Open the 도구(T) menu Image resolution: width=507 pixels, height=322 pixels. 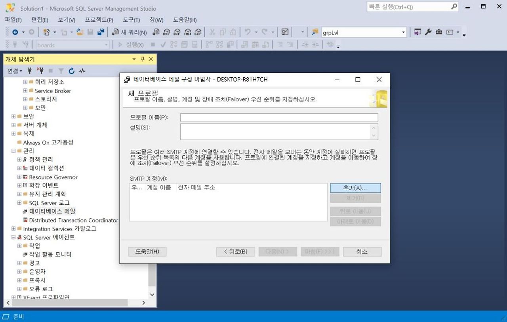[x=131, y=20]
